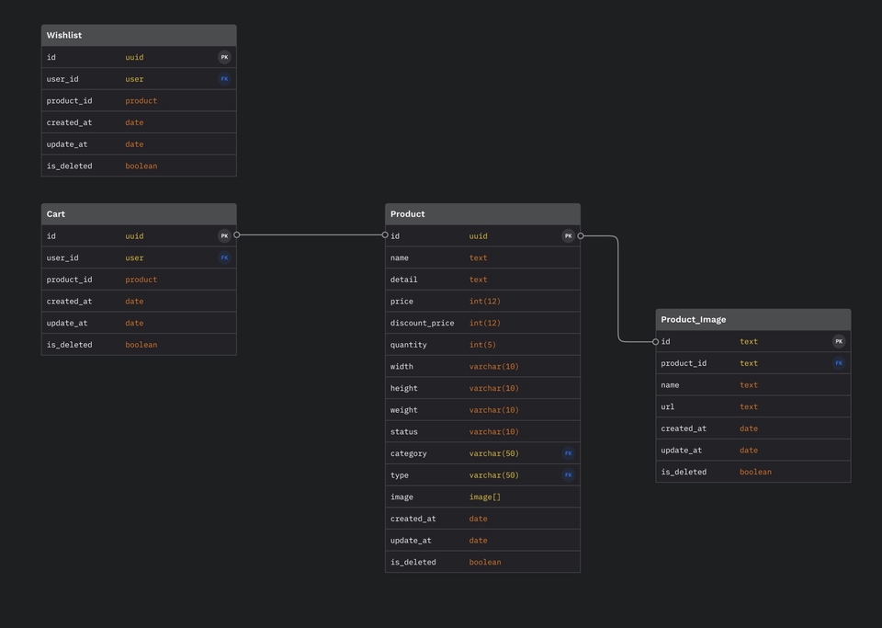
Task: Select the price field in Product table
Action: click(x=482, y=301)
